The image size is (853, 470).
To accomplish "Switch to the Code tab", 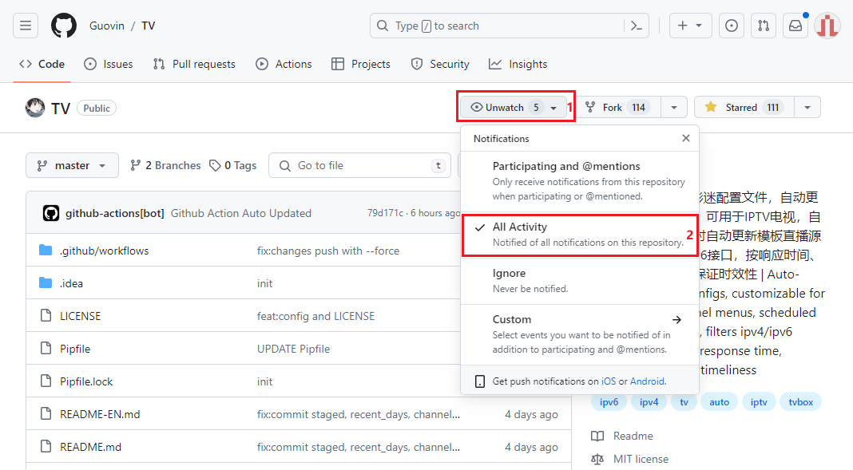I will [42, 64].
